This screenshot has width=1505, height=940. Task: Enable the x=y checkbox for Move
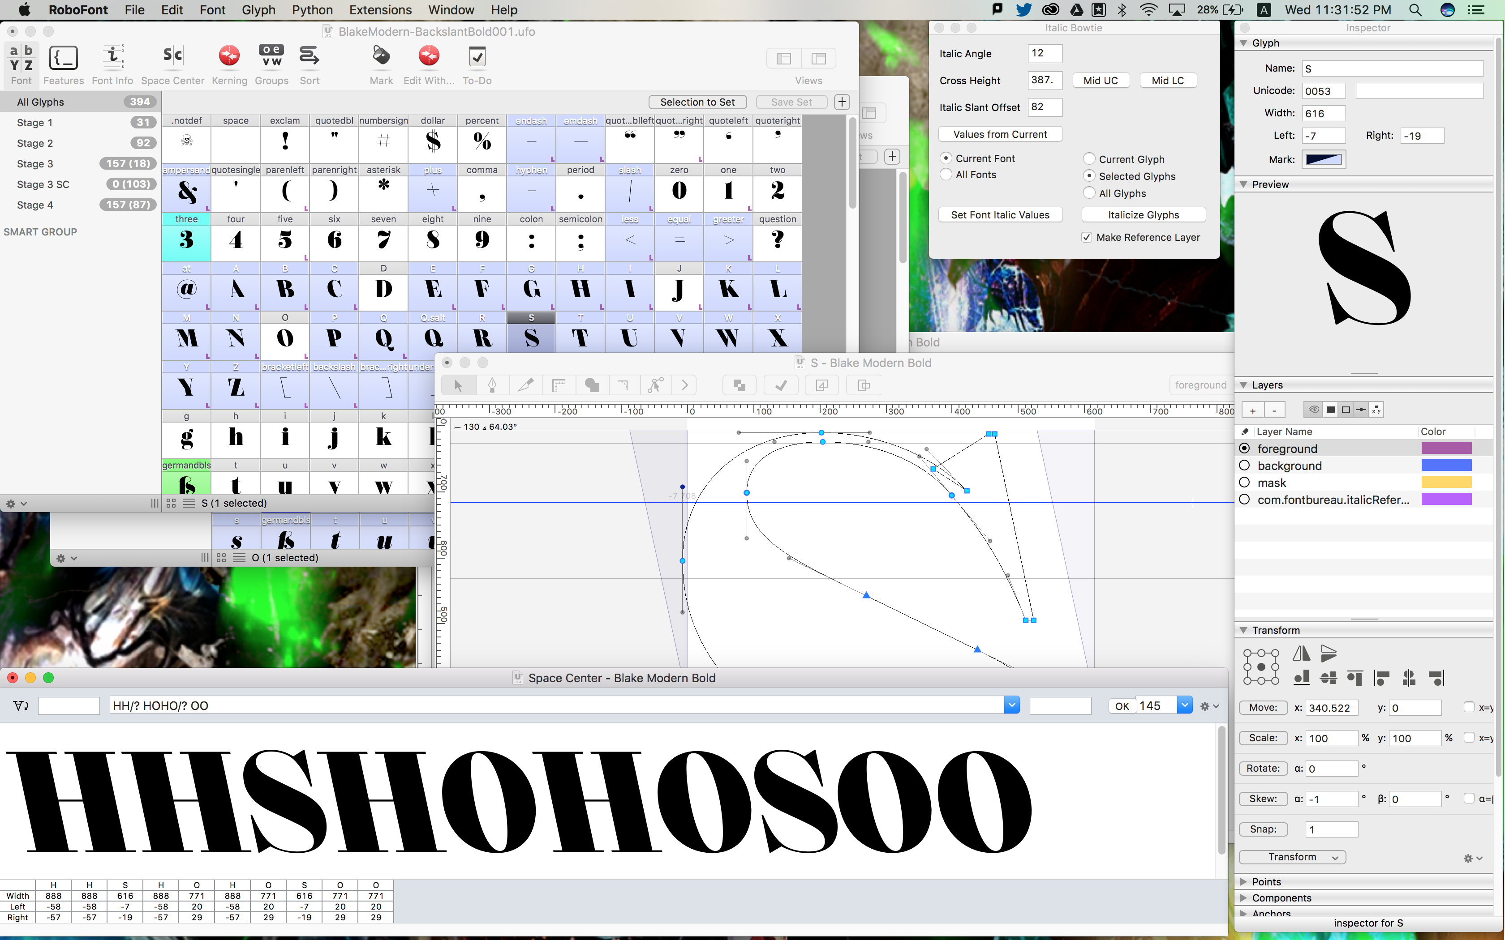click(1469, 708)
